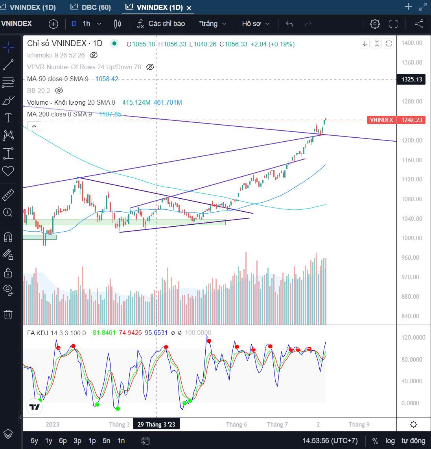Hide all drawings with the eye tool

point(8,290)
